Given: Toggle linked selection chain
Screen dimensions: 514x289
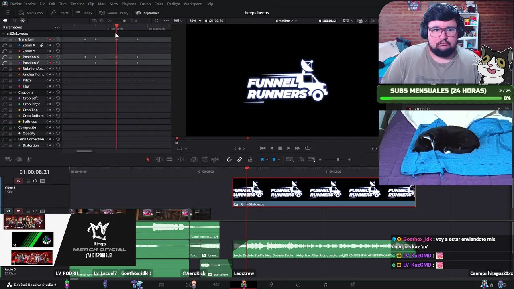Looking at the screenshot, I should (x=240, y=160).
